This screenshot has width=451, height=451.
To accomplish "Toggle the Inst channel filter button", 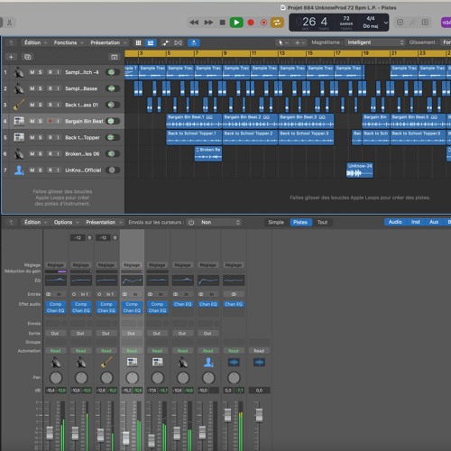I will (416, 222).
